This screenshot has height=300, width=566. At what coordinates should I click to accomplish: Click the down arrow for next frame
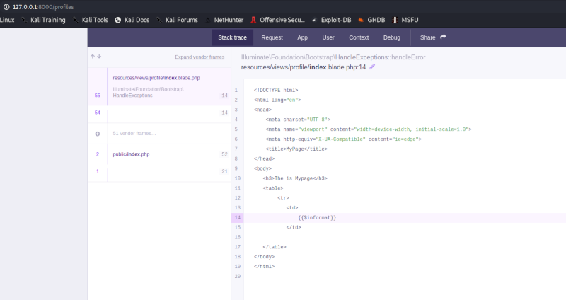(99, 57)
